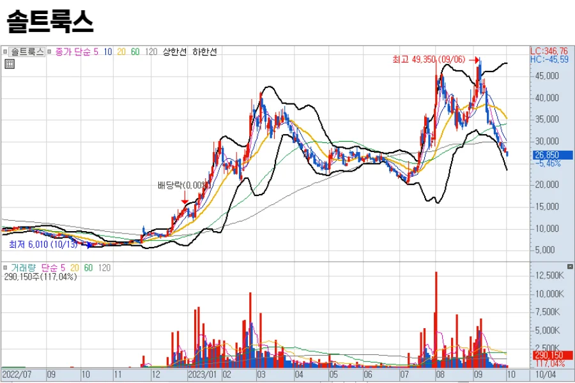Click the 45,000 price axis label
575x383 pixels.
point(547,76)
